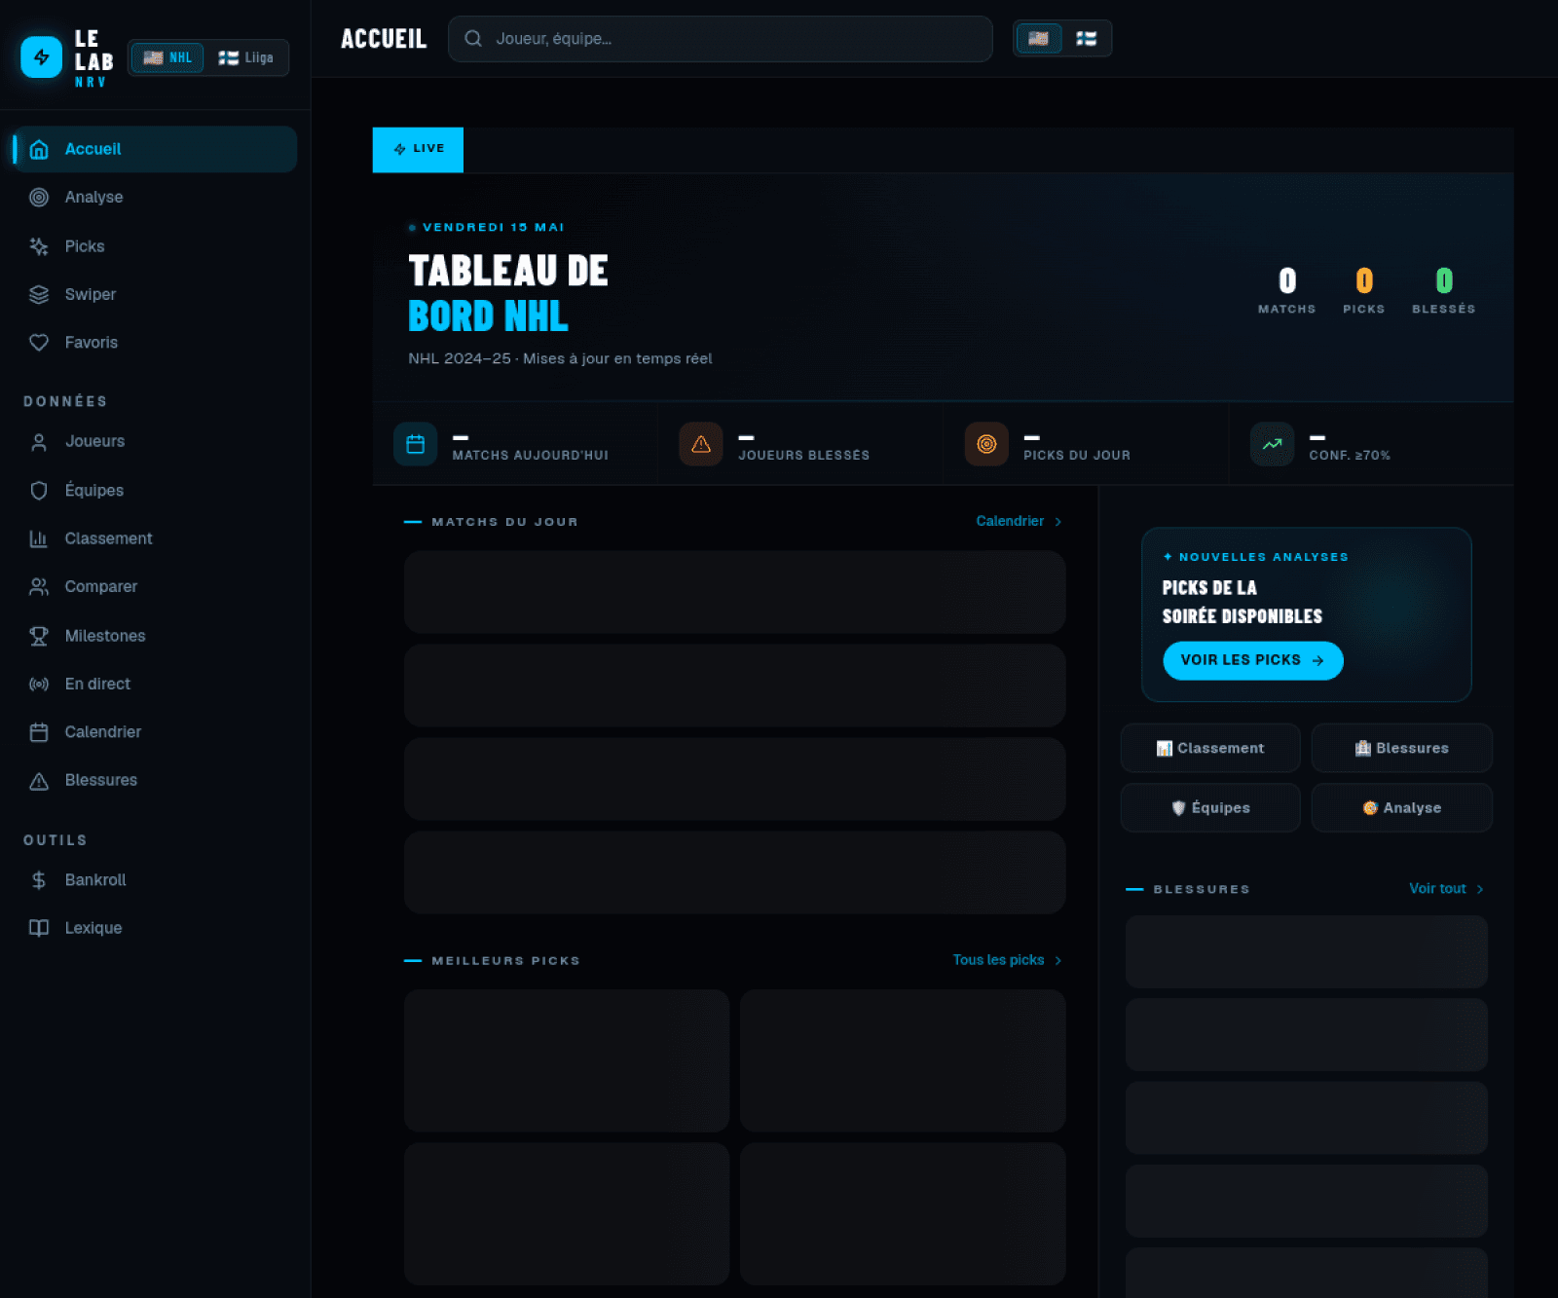Open Bankroll tool in sidebar

click(155, 880)
